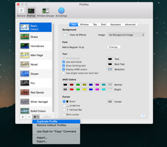This screenshot has width=167, height=147.
Task: Open the General preferences pane
Action: [21, 12]
